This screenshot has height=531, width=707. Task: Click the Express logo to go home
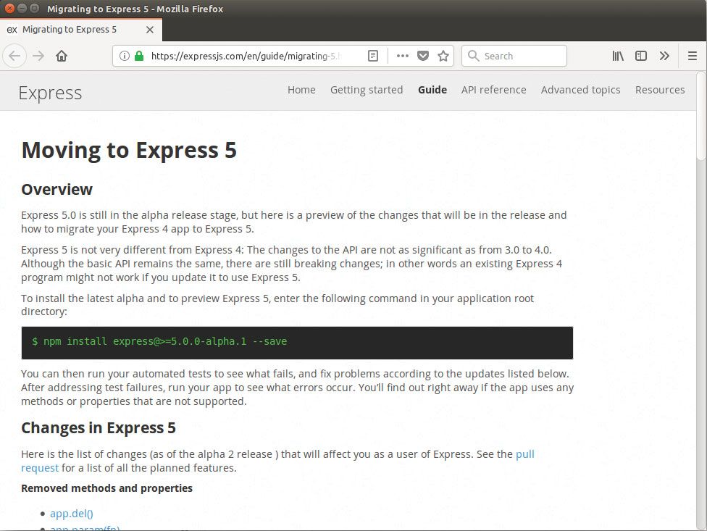pyautogui.click(x=49, y=92)
